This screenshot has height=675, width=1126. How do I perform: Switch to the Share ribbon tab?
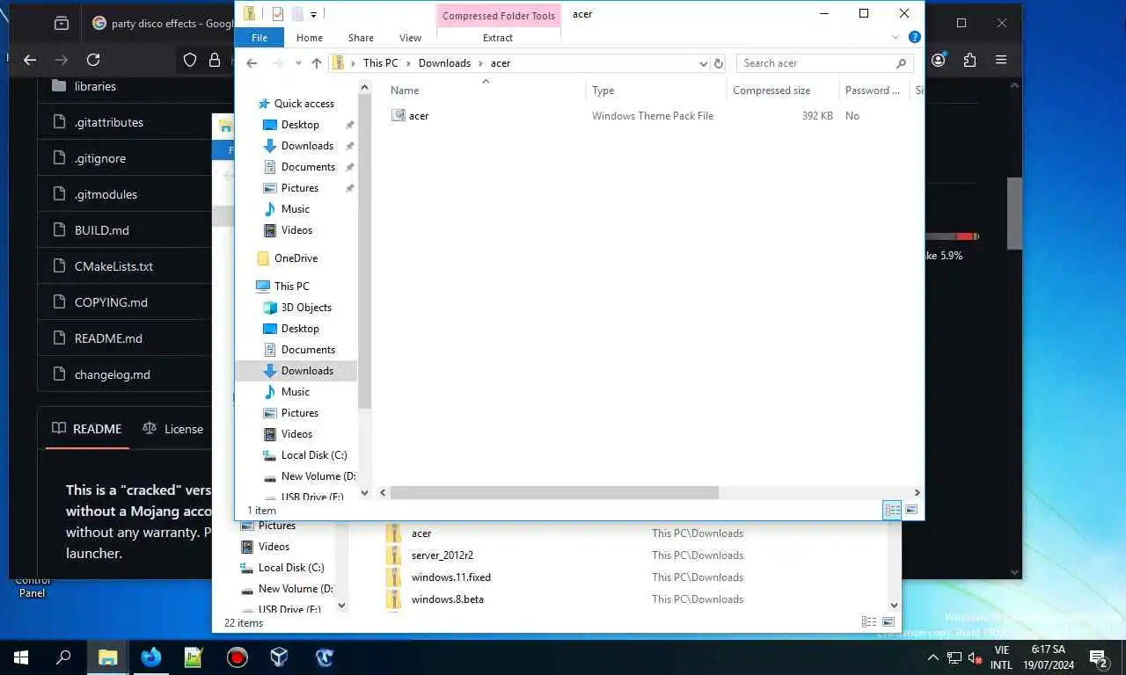[361, 38]
